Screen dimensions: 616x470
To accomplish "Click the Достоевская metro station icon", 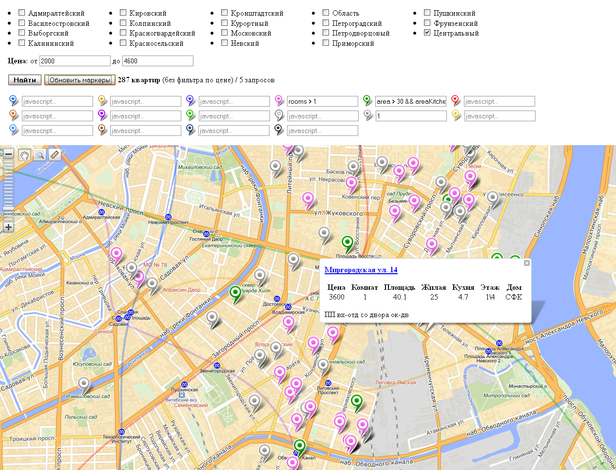I will pyautogui.click(x=277, y=299).
